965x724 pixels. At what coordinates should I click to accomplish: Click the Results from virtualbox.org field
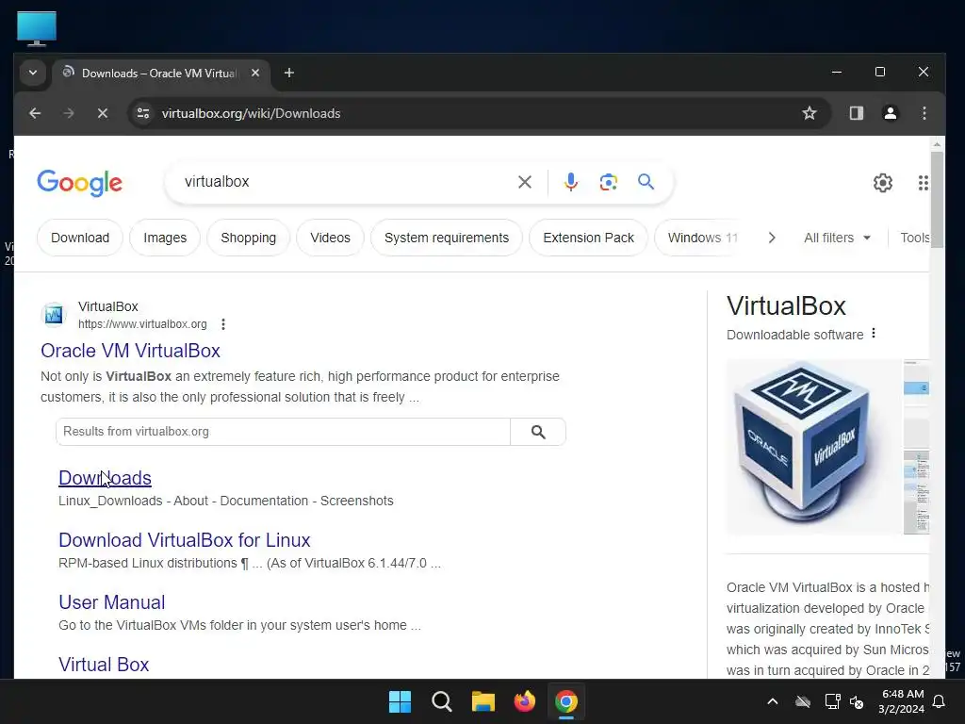click(283, 432)
